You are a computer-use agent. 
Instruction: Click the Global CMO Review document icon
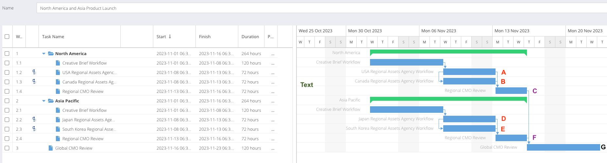pyautogui.click(x=51, y=148)
